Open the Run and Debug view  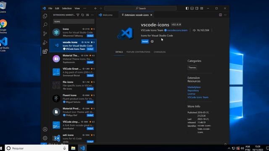coord(45,42)
